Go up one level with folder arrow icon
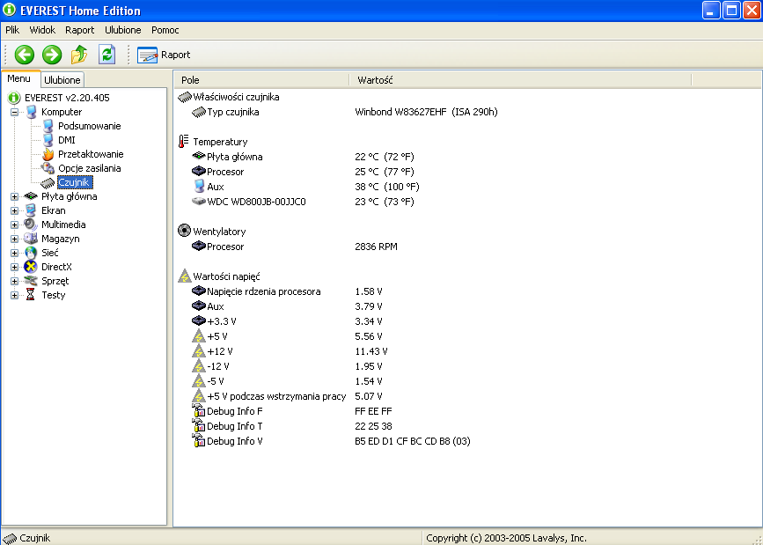The width and height of the screenshot is (763, 545). click(79, 55)
